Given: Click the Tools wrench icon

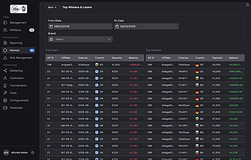Looking at the screenshot, I should pyautogui.click(x=5, y=93).
